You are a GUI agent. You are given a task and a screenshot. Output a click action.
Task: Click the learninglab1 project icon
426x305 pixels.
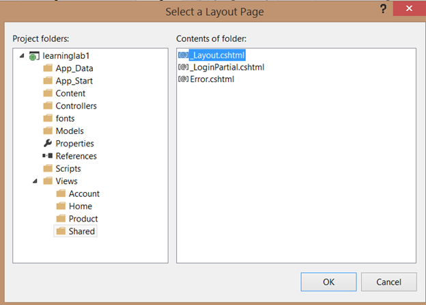pyautogui.click(x=34, y=55)
